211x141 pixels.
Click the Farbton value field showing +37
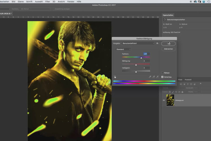click(x=147, y=54)
